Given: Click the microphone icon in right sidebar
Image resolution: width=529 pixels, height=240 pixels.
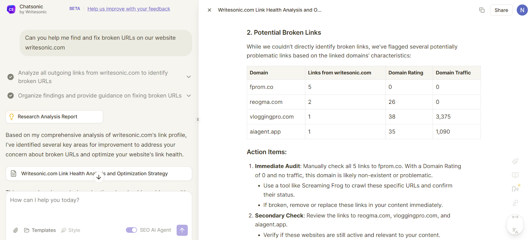Looking at the screenshot, I should point(515,203).
